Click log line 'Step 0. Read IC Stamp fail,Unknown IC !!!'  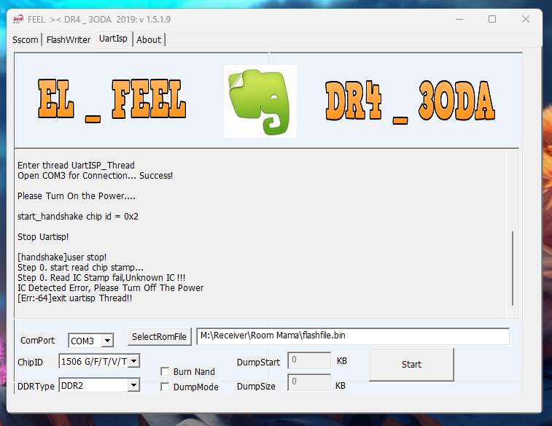(101, 278)
